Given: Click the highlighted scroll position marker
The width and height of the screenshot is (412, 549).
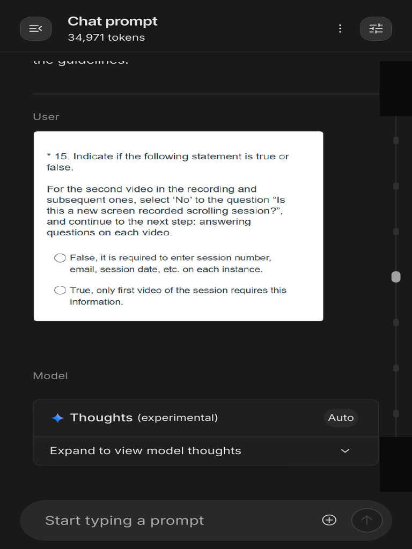Looking at the screenshot, I should [396, 277].
